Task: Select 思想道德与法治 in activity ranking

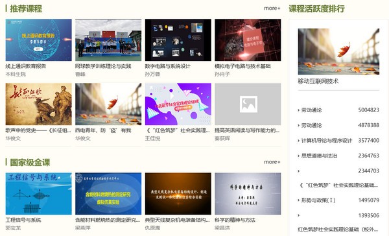Action: (x=319, y=156)
